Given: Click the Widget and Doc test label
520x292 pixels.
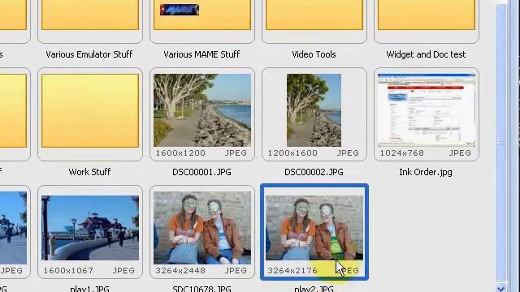Looking at the screenshot, I should (426, 54).
